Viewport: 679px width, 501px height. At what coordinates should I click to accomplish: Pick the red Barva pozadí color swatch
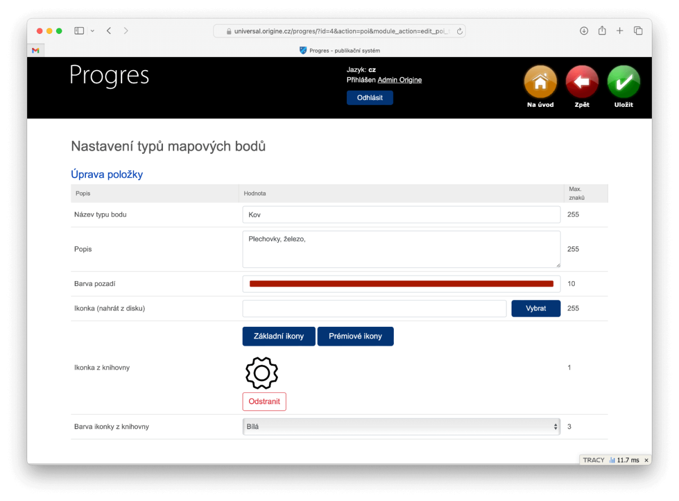(401, 284)
